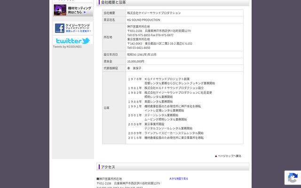This screenshot has width=301, height=188.
Task: Click 〒142-0043 Tokyo address line
Action: click(159, 44)
